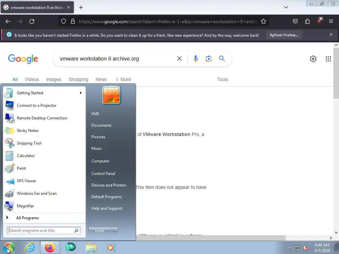Search by image with Google Lens
Image resolution: width=339 pixels, height=254 pixels.
(x=209, y=59)
